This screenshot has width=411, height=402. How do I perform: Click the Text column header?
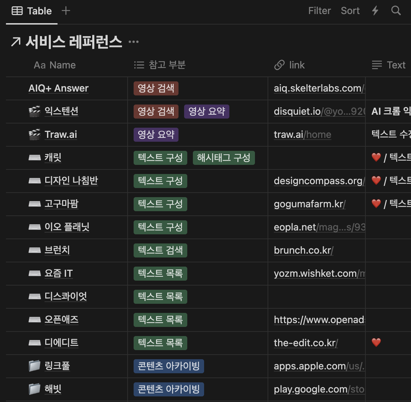coord(389,65)
